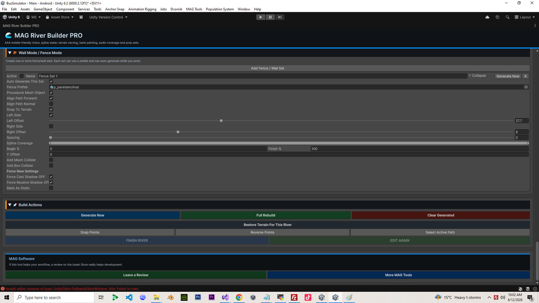Collapse the Wall Mode / Fence Mode section
This screenshot has height=303, width=539.
tap(9, 53)
